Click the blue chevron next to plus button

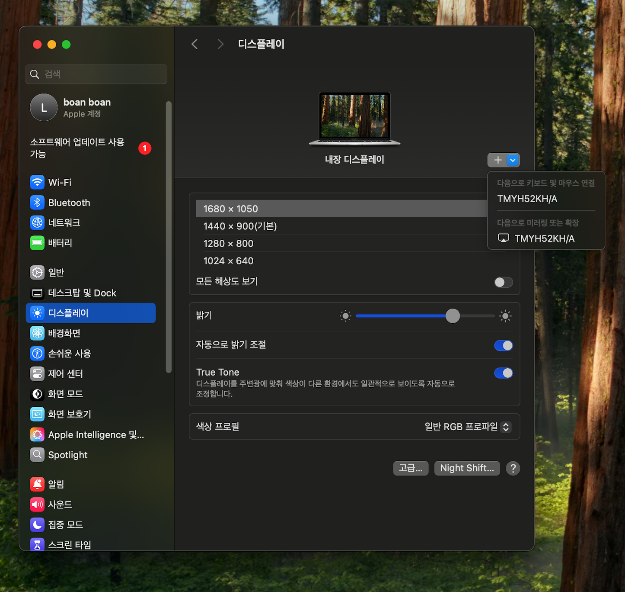[x=513, y=160]
